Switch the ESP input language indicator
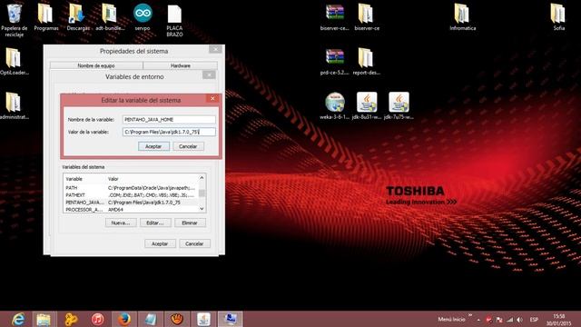 (x=534, y=320)
